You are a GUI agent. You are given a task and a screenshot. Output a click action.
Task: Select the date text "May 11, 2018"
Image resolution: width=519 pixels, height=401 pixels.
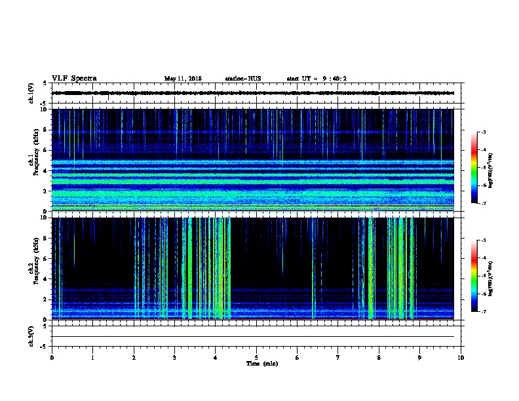click(x=183, y=79)
